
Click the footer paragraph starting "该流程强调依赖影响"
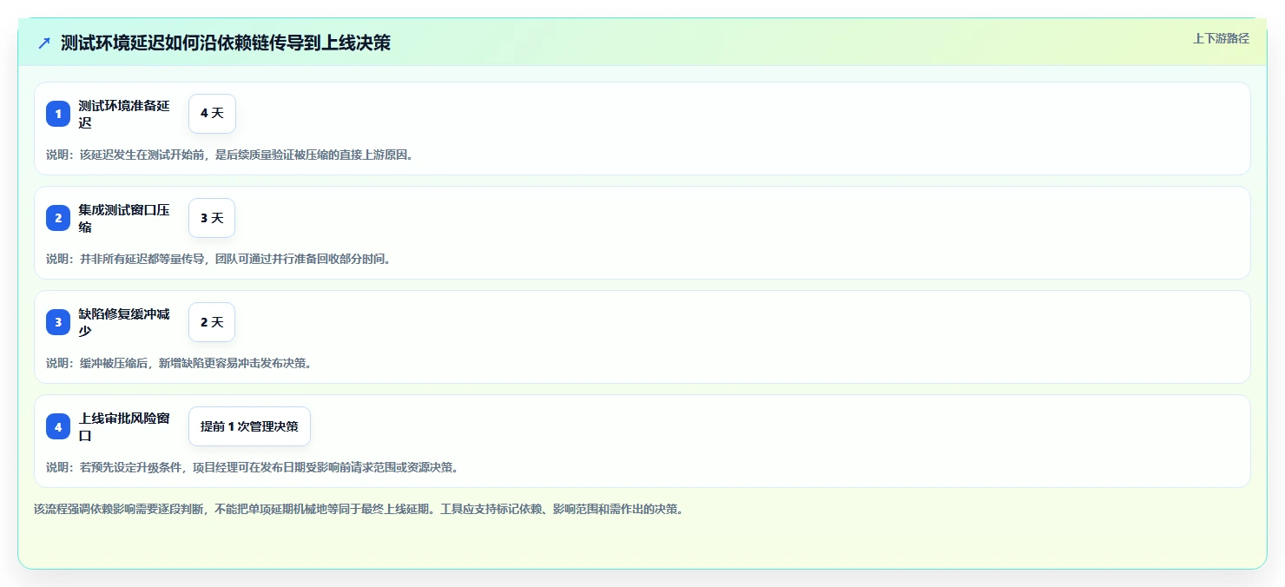pyautogui.click(x=359, y=509)
